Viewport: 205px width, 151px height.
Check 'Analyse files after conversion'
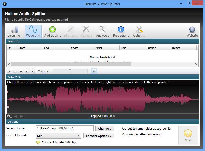pos(119,134)
